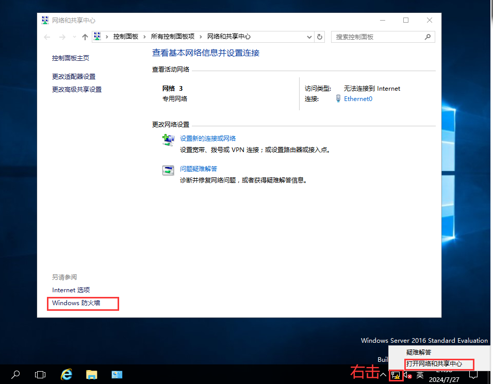
Task: Click the 查看基本网络信息并设置连接 heading
Action: tap(206, 53)
